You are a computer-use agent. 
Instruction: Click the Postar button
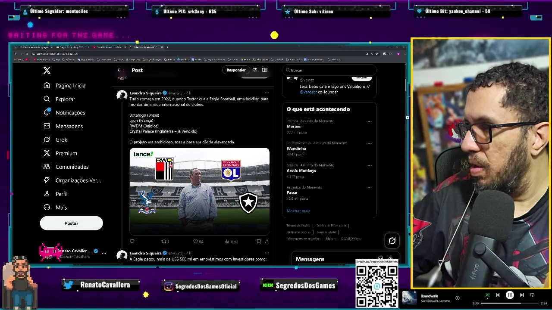pyautogui.click(x=72, y=223)
